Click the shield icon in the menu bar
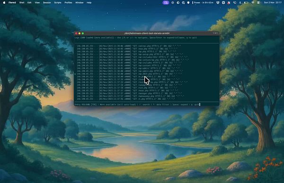 [188, 2]
